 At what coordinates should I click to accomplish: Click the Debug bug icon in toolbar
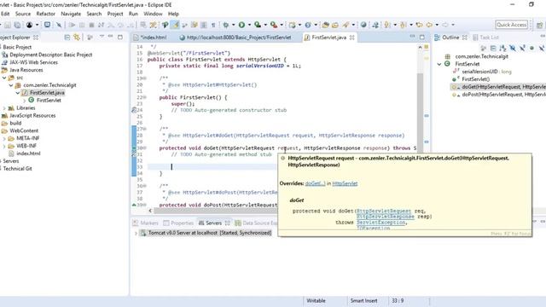(x=225, y=25)
